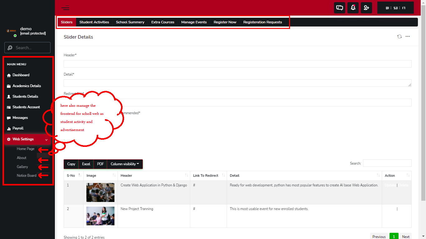
Task: Go to the Next table page
Action: (x=406, y=237)
